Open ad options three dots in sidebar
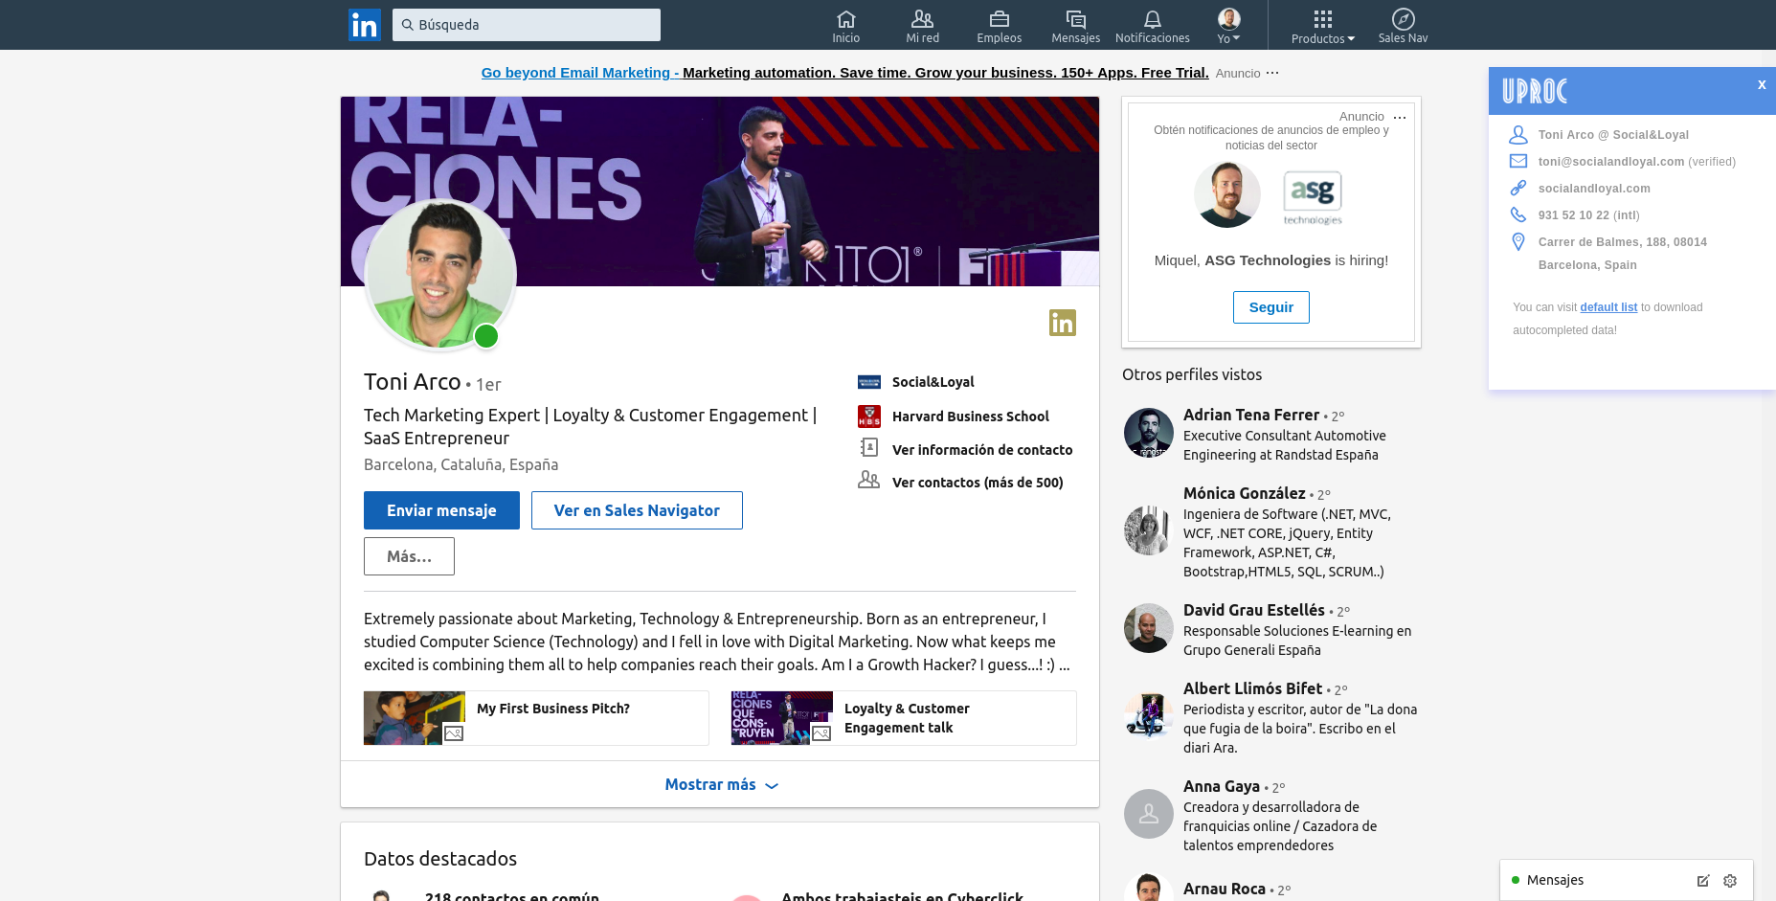Image resolution: width=1776 pixels, height=901 pixels. point(1400,117)
